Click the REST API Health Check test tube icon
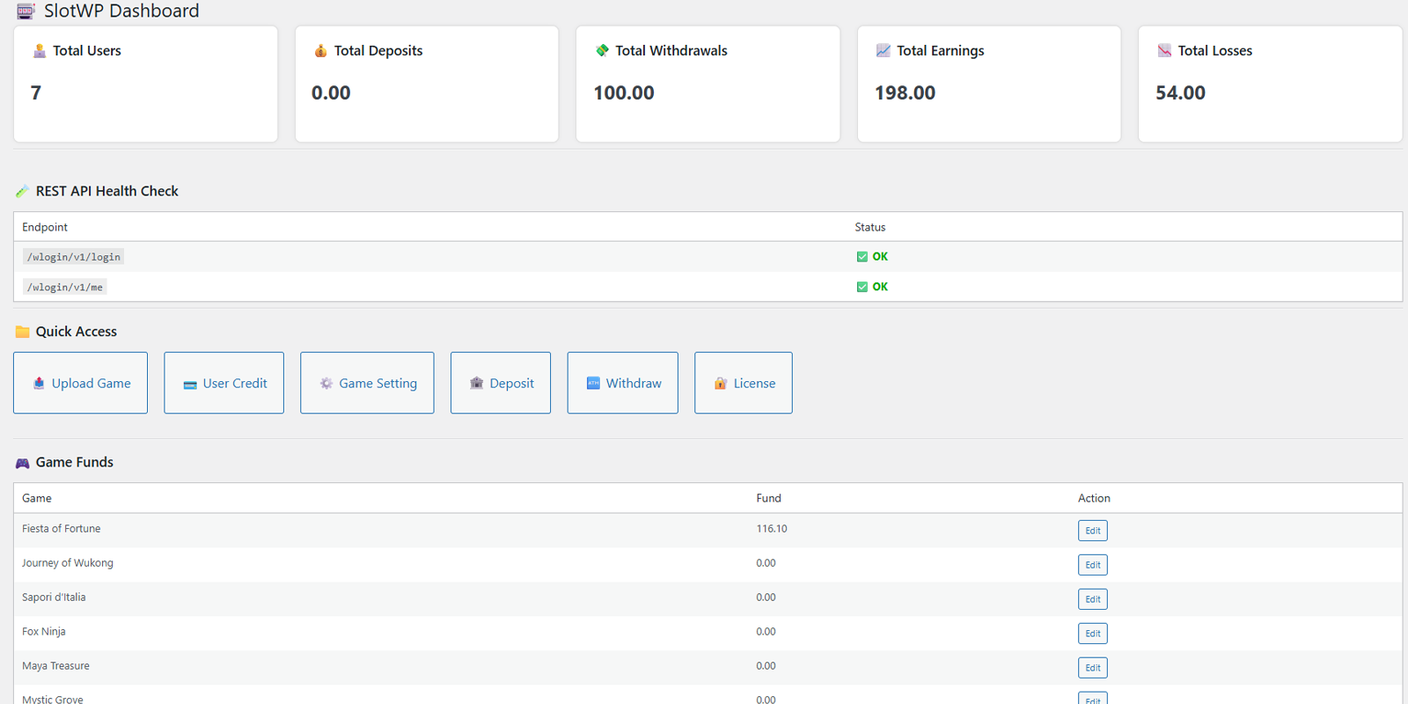 coord(22,192)
